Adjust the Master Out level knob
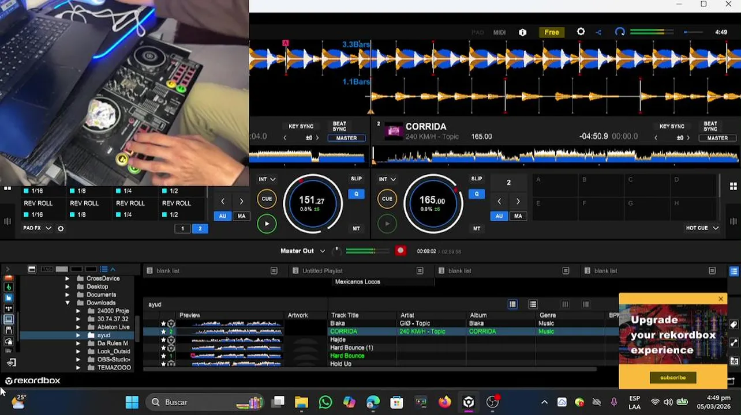This screenshot has height=415, width=741. (337, 251)
